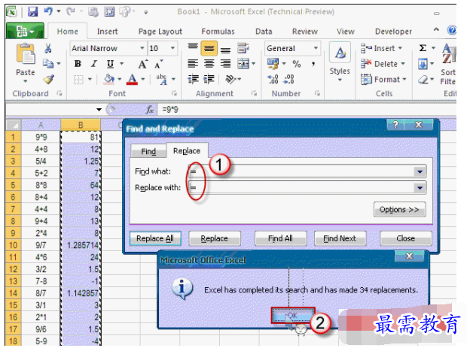Click Increase Indent icon
Screen dimensions: 467x348
tap(209, 79)
